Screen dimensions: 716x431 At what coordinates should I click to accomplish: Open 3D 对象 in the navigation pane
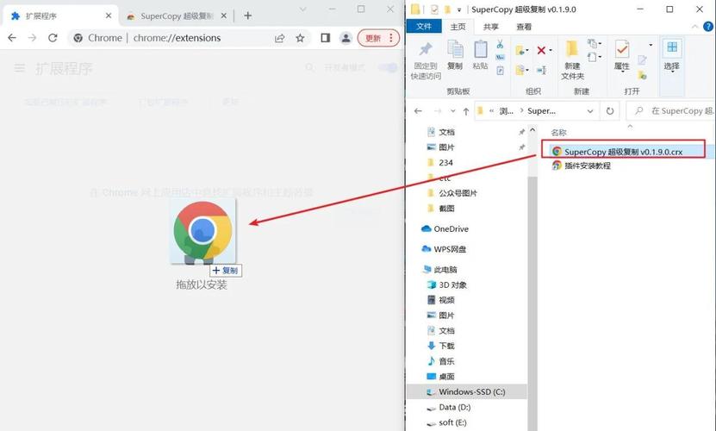pyautogui.click(x=447, y=285)
